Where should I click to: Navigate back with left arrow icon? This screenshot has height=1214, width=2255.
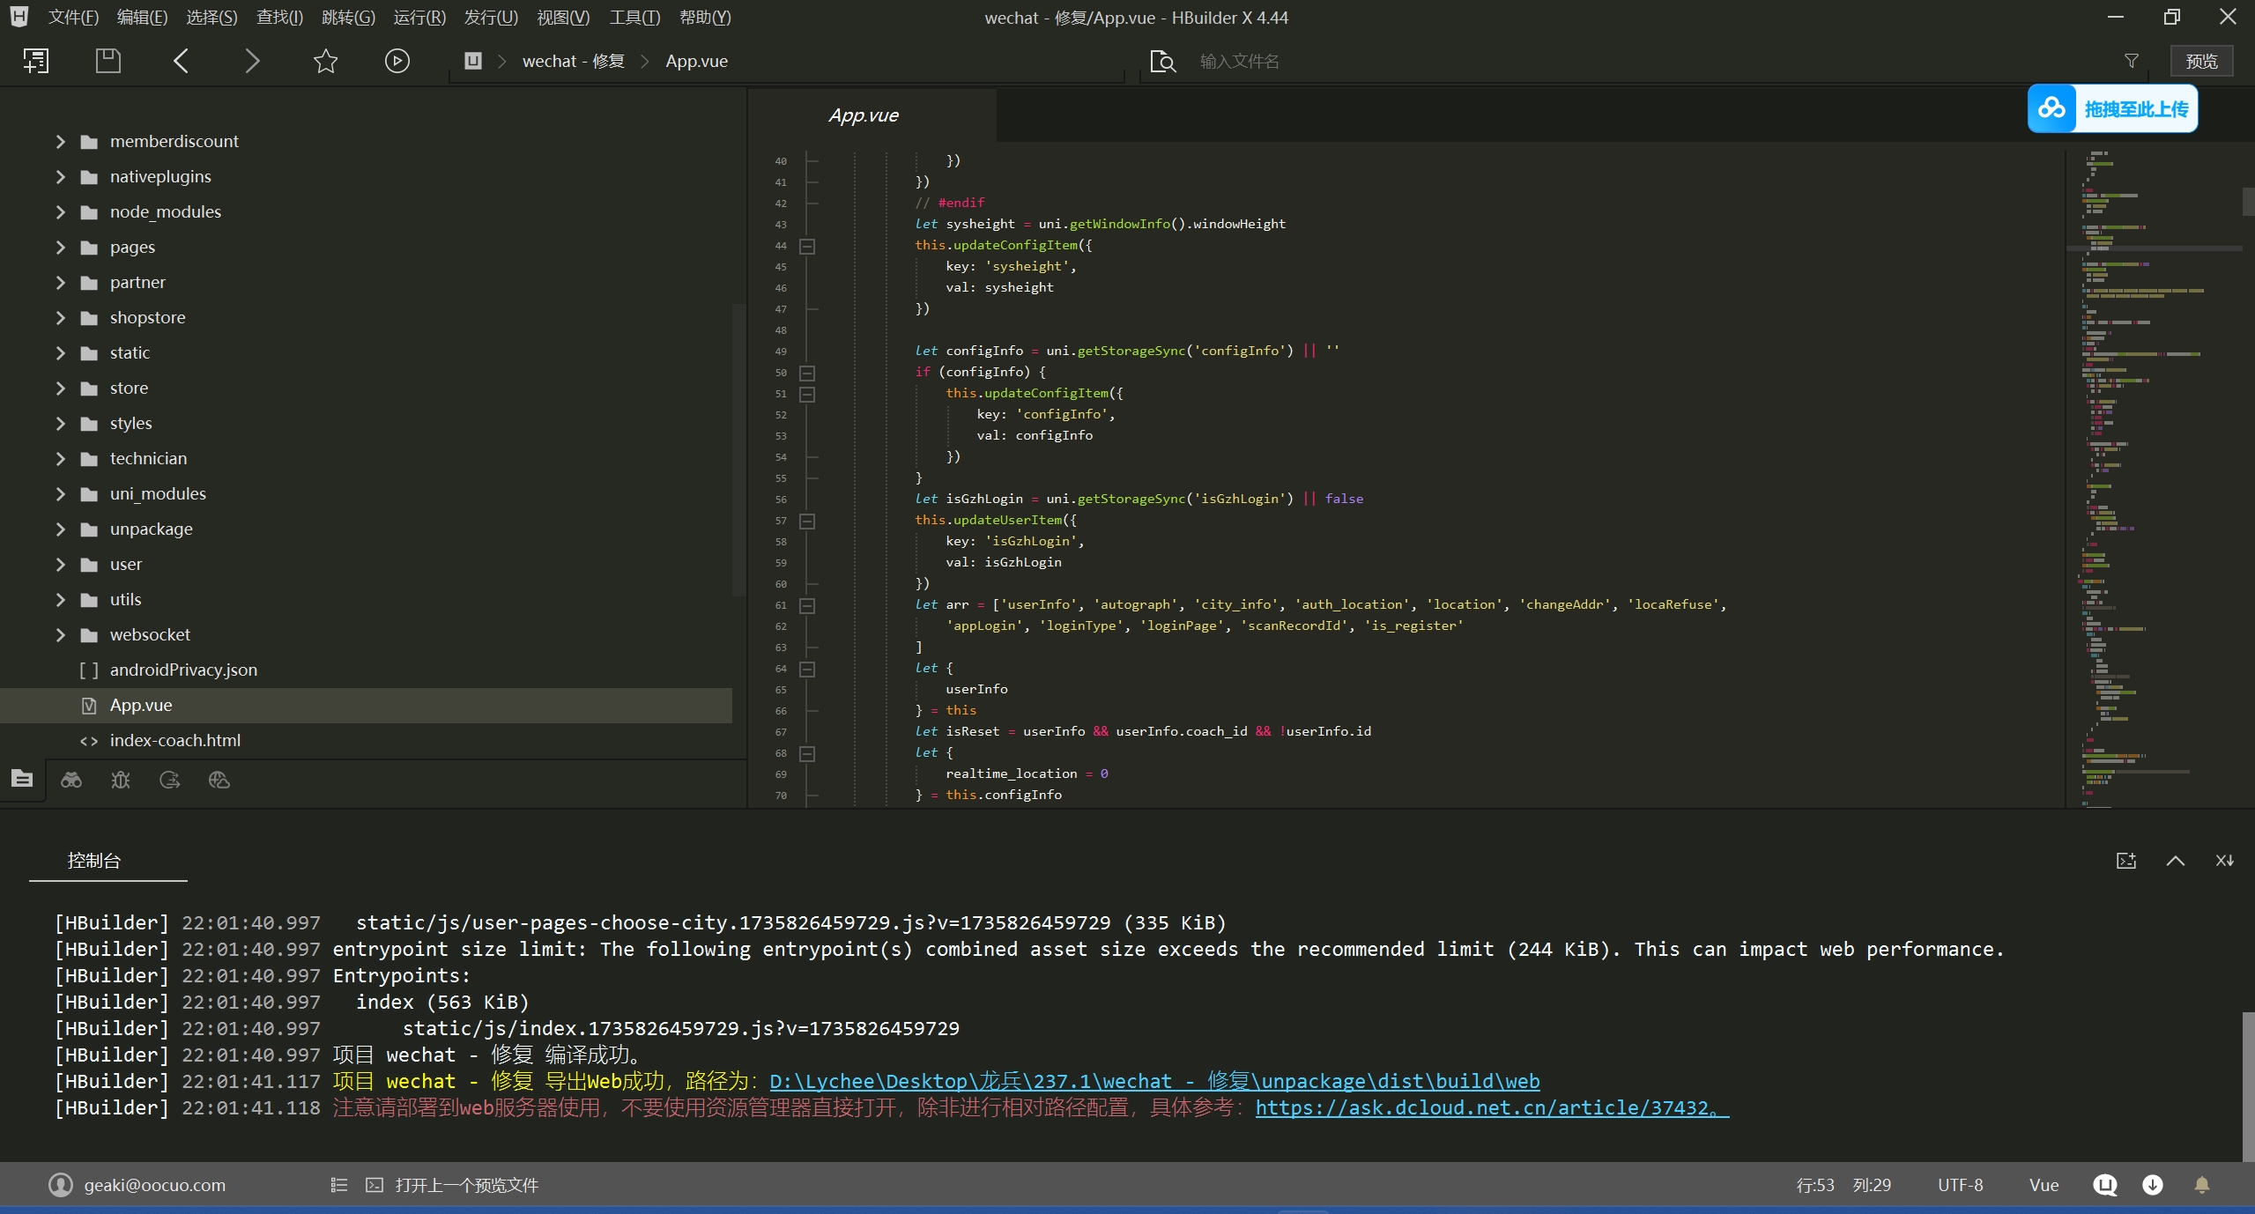(x=181, y=61)
